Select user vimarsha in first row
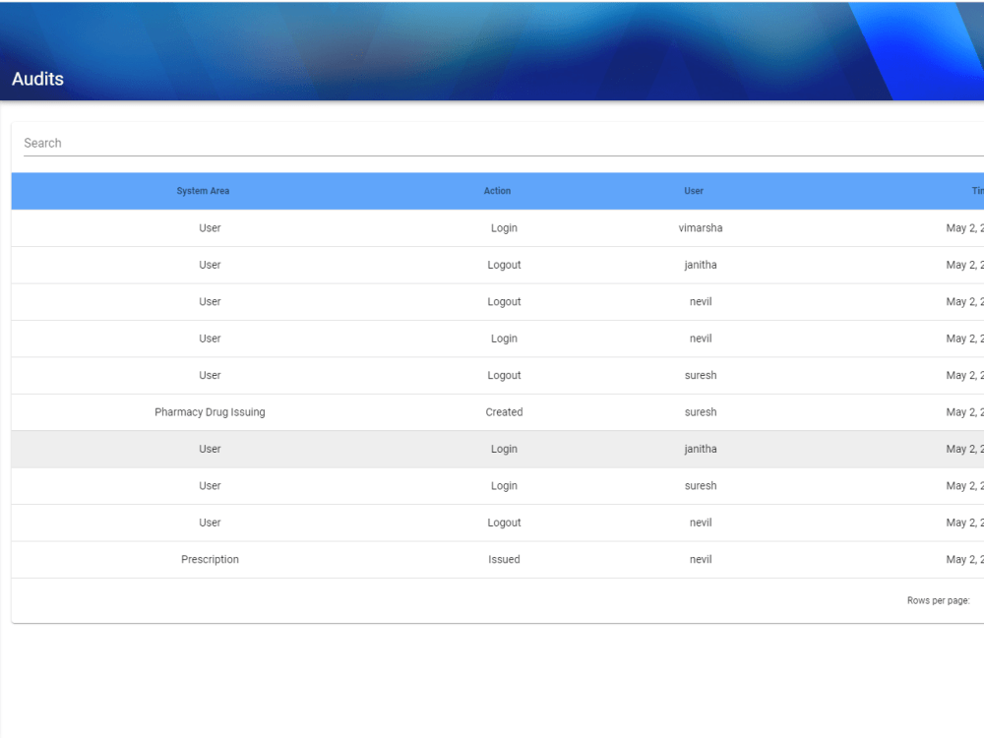The width and height of the screenshot is (984, 738). click(x=701, y=228)
